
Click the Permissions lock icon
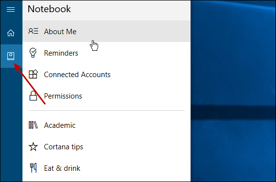tap(33, 96)
